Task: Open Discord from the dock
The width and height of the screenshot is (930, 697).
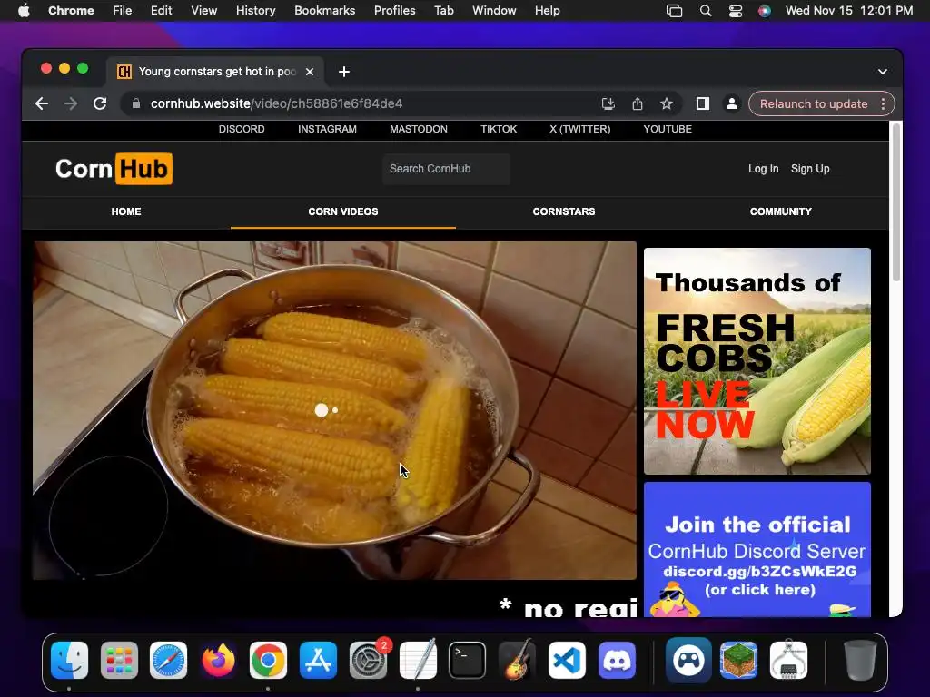Action: 617,661
